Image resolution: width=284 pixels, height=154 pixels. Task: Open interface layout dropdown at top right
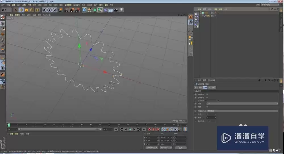pos(270,5)
